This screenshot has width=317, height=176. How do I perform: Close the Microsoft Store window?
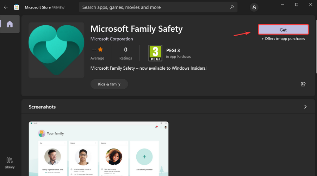[311, 5]
